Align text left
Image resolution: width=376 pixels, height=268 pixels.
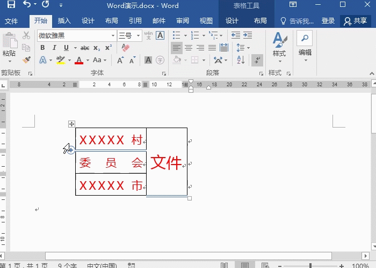[177, 48]
